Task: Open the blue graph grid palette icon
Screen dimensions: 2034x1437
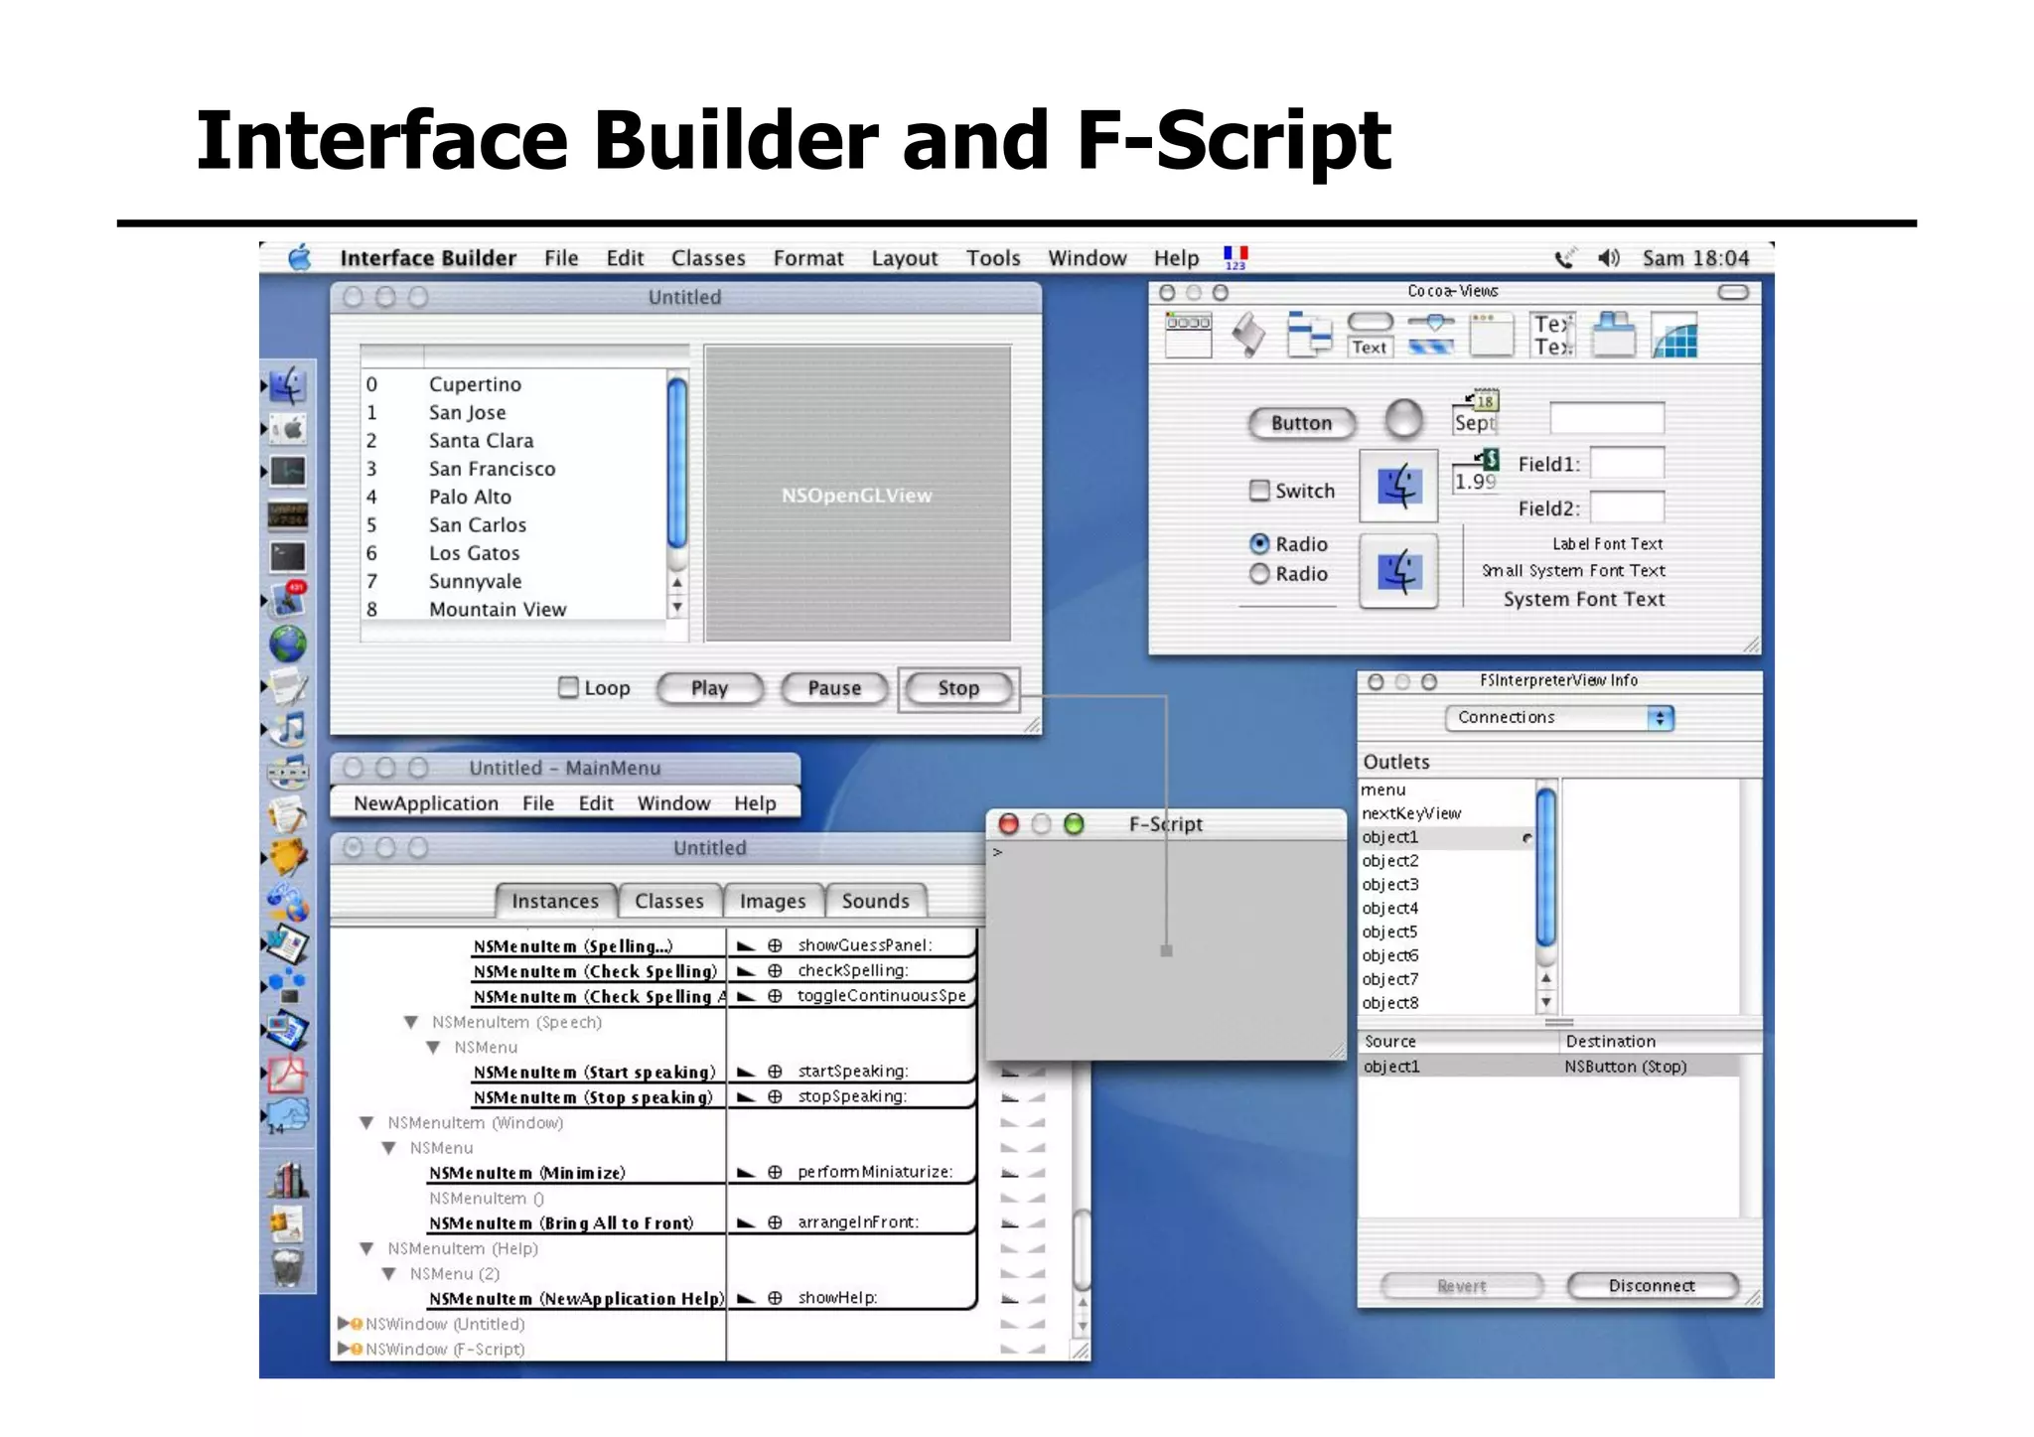Action: pos(1674,335)
